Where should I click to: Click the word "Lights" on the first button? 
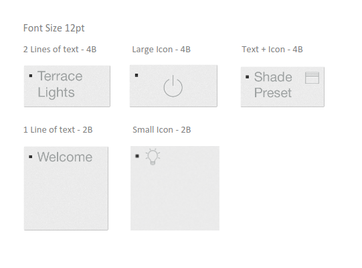[x=56, y=92]
